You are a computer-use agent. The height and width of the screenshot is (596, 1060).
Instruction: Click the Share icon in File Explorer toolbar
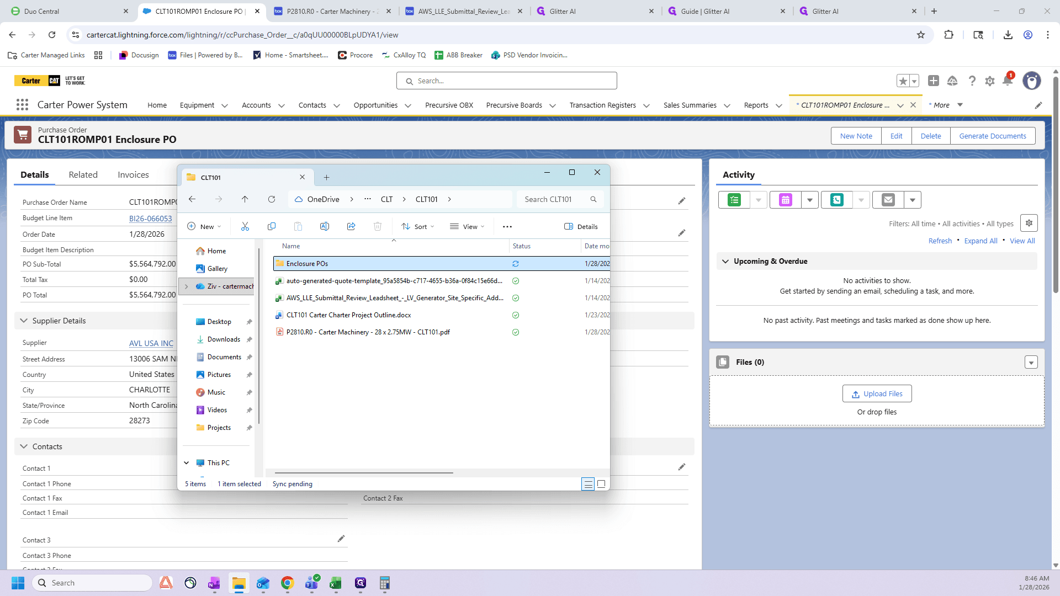click(x=351, y=226)
